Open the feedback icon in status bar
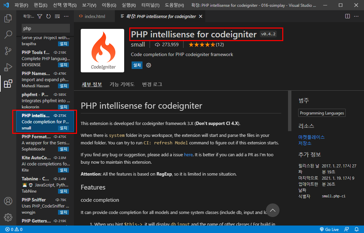Image resolution: width=364 pixels, height=233 pixels. (346, 229)
